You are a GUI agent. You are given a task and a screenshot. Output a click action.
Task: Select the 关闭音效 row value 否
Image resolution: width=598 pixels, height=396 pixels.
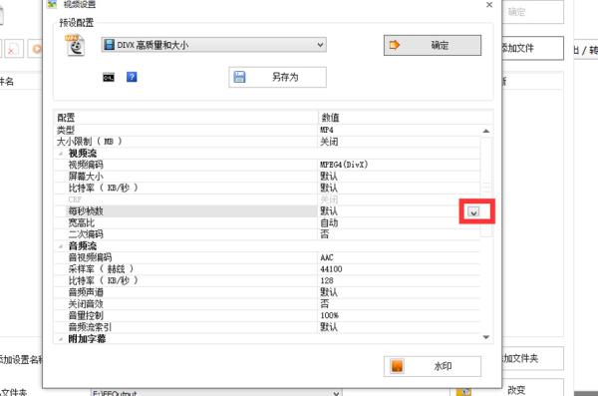[x=325, y=304]
